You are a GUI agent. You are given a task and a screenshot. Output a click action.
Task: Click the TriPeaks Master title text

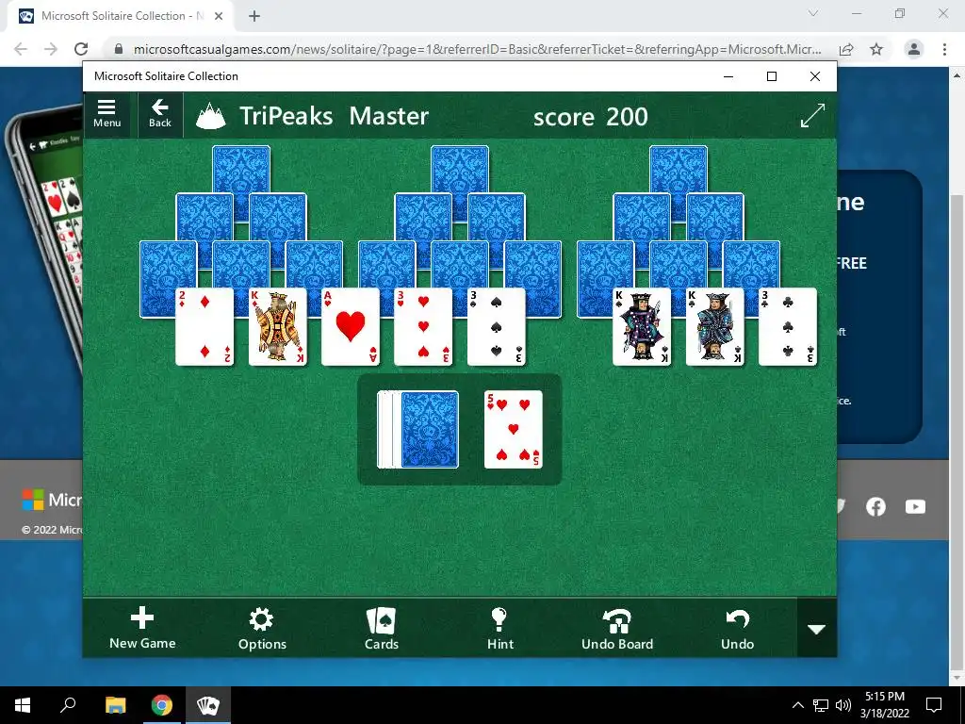335,116
